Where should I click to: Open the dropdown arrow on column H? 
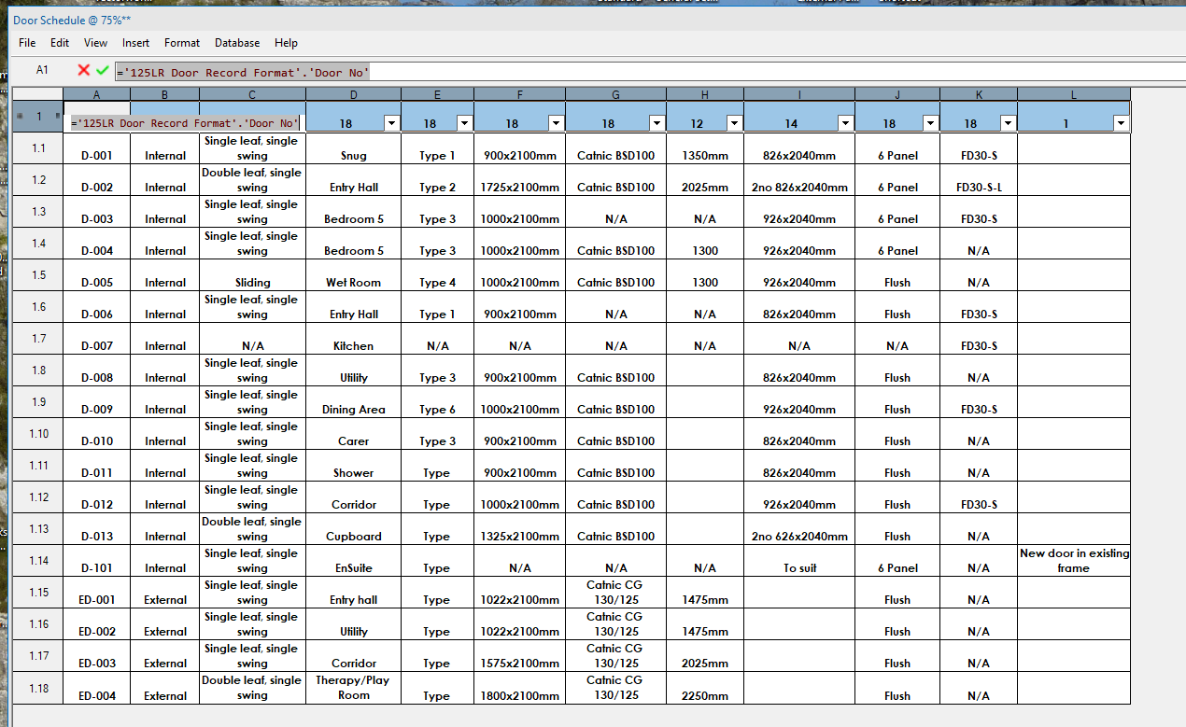[734, 122]
